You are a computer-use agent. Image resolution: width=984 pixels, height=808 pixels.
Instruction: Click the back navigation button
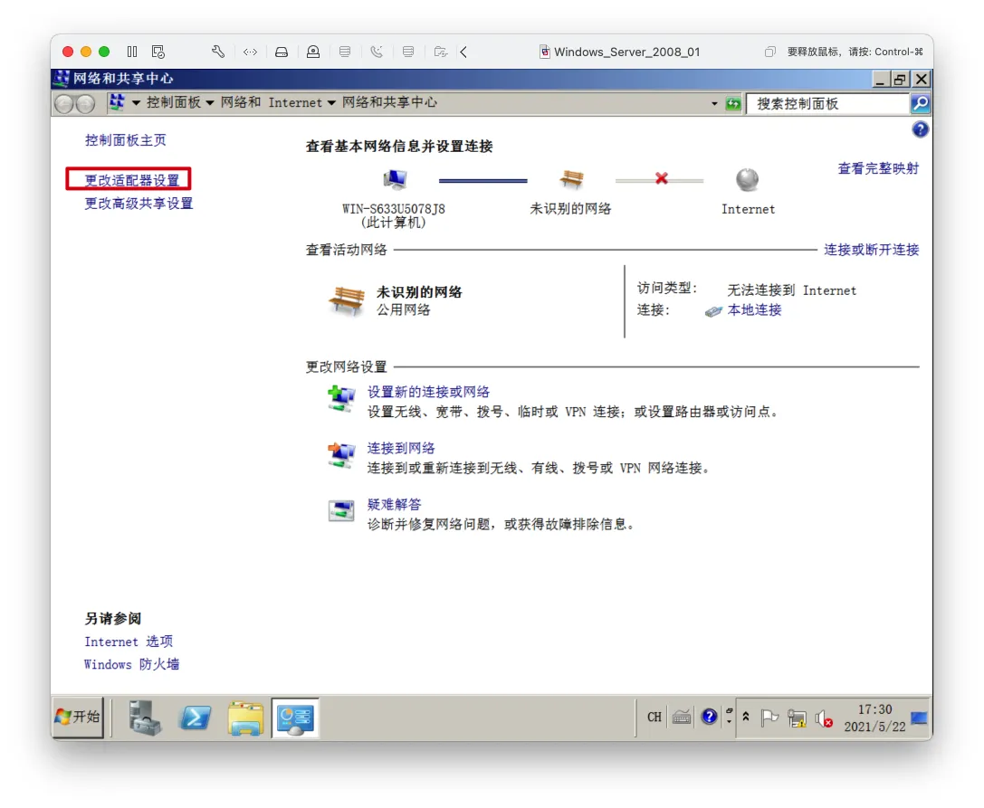(64, 103)
